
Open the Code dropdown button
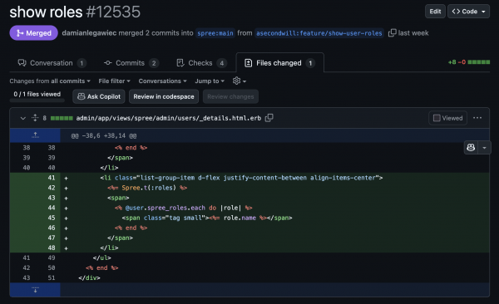pyautogui.click(x=468, y=12)
